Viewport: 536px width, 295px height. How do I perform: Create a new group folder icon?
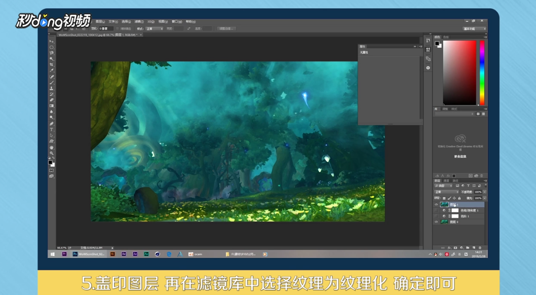[x=467, y=248]
